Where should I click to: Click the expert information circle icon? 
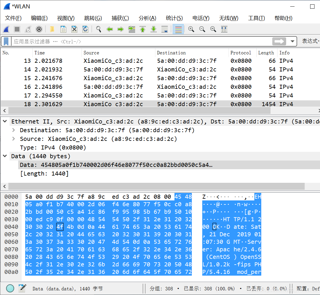click(x=10, y=288)
